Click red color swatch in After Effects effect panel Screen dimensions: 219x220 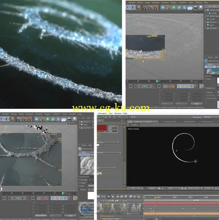click(102, 128)
